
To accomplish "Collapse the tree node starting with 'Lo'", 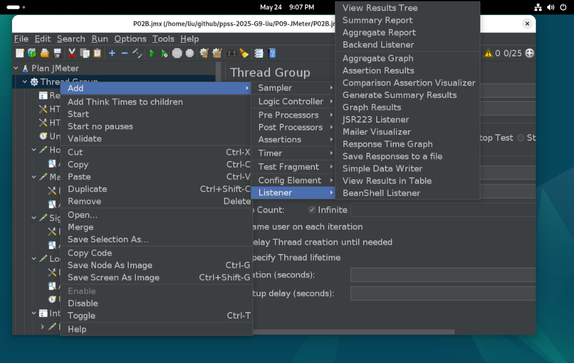I will tap(33, 259).
